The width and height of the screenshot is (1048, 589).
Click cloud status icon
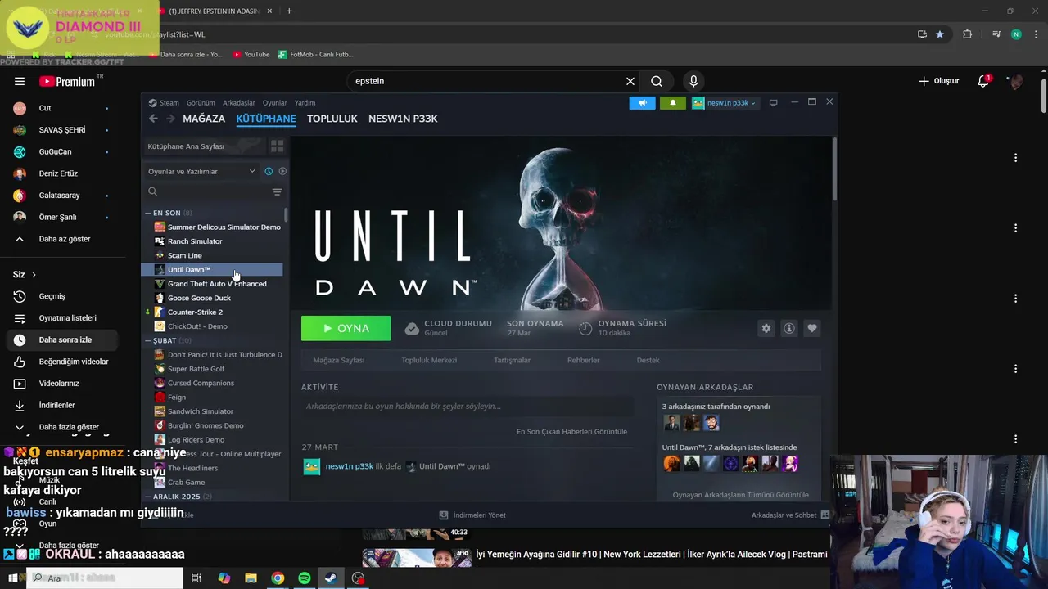[412, 328]
